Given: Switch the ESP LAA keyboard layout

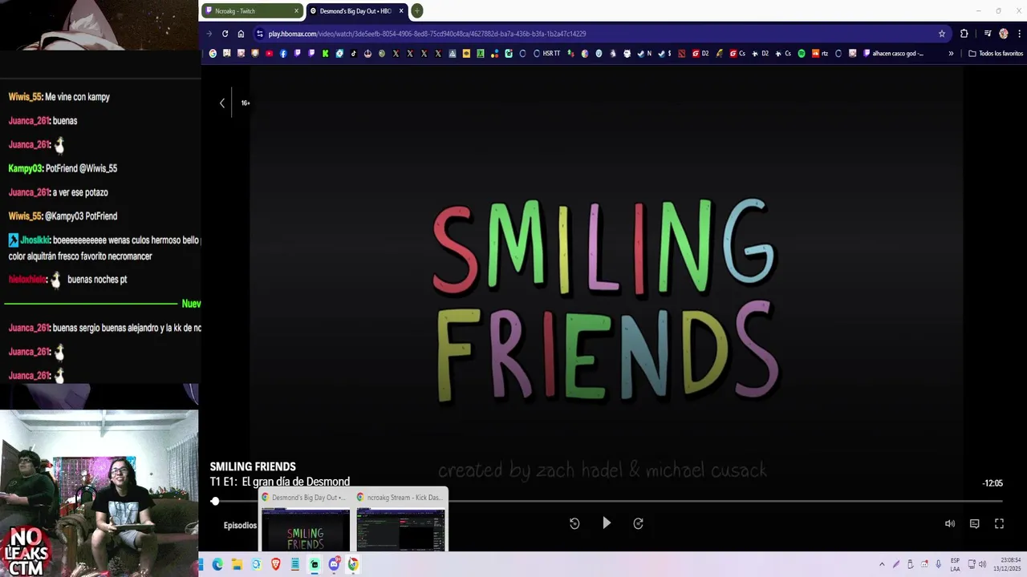Looking at the screenshot, I should [955, 564].
